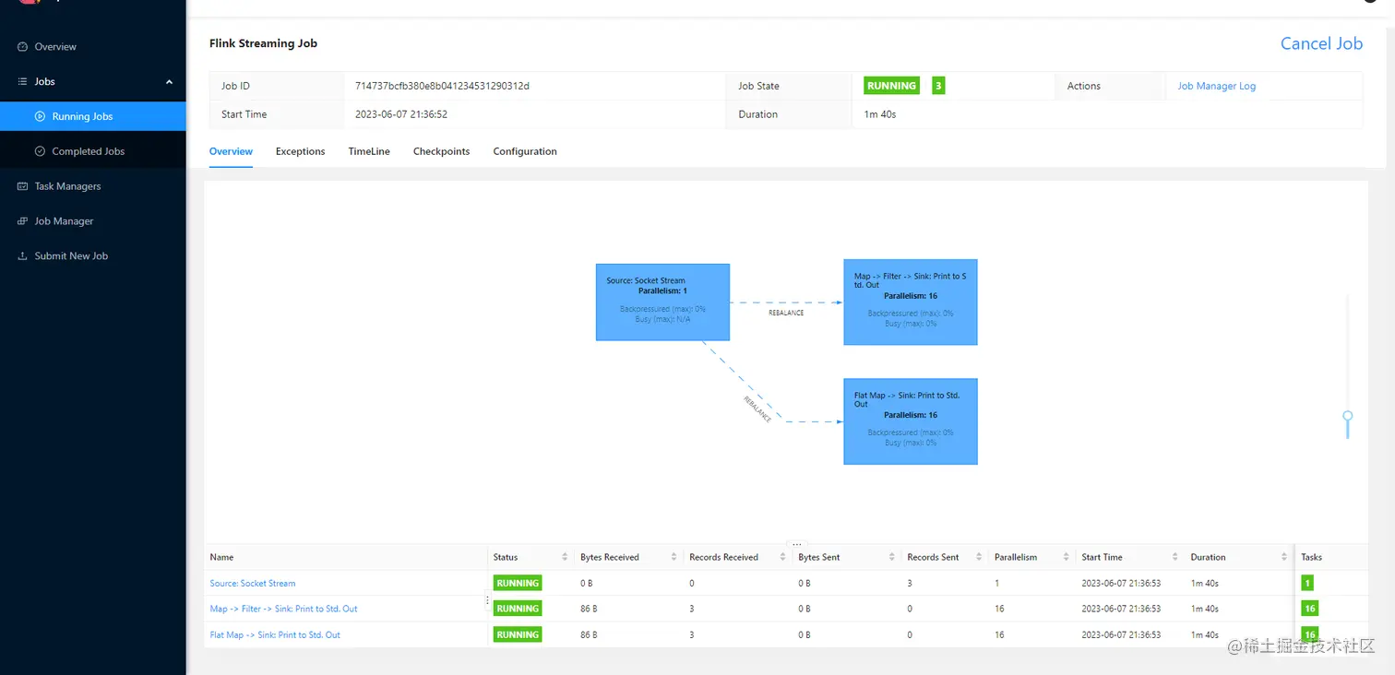
Task: Click the Overview dashboard icon in sidebar
Action: tap(23, 46)
